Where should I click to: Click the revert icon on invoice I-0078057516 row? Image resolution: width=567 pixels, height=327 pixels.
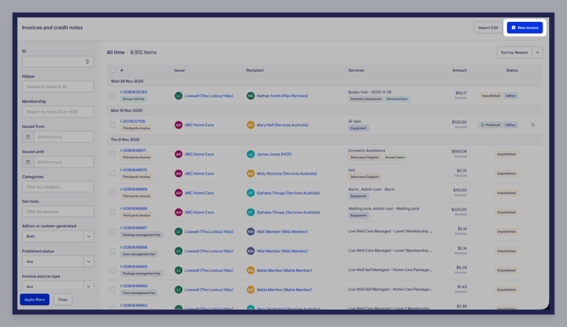(532, 125)
